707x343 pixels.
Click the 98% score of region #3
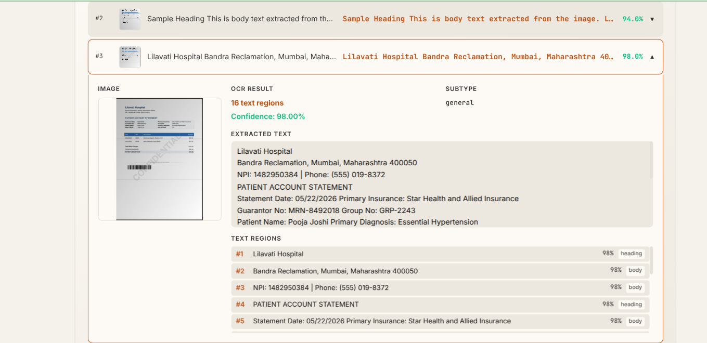[616, 287]
